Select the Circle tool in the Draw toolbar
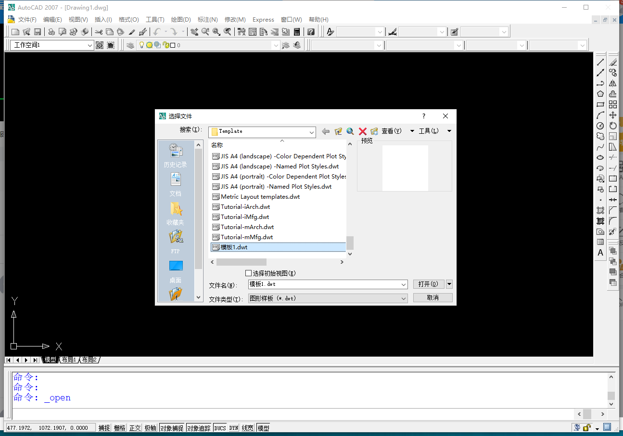Screen dimensions: 623x436 click(600, 126)
